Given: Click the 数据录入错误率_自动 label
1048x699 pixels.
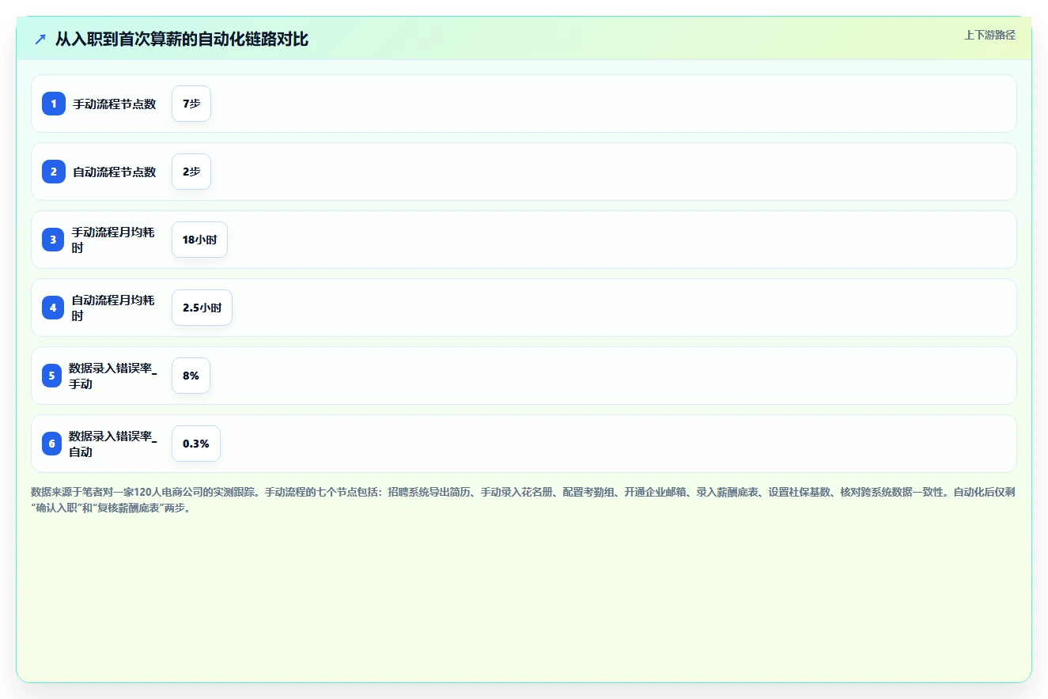Looking at the screenshot, I should tap(112, 444).
